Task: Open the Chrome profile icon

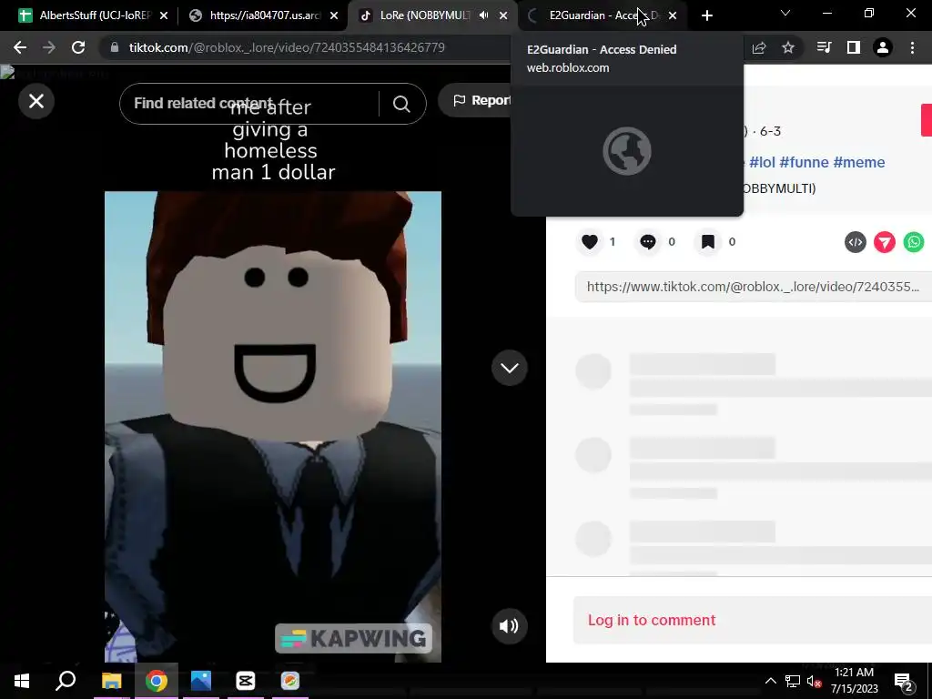Action: [883, 47]
